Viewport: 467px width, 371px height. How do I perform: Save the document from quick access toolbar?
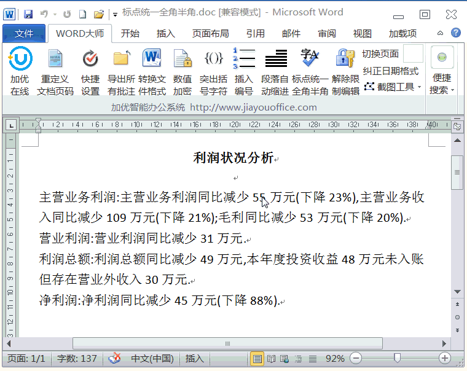pos(28,14)
